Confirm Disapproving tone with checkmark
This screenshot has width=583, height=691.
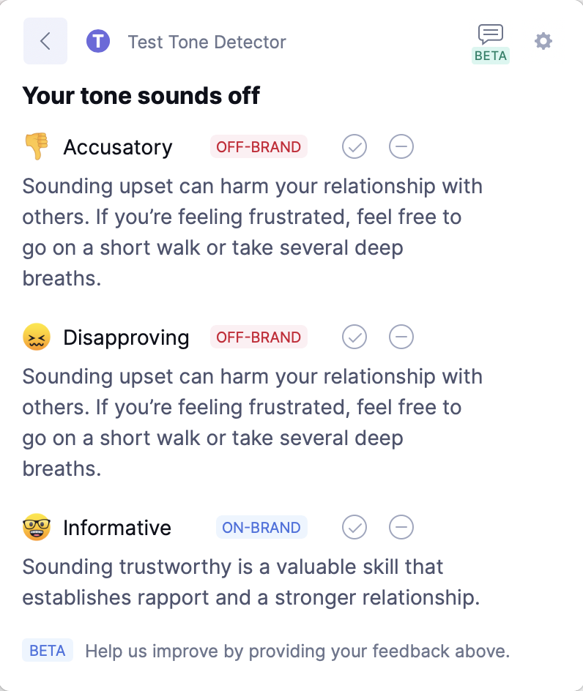click(x=354, y=337)
